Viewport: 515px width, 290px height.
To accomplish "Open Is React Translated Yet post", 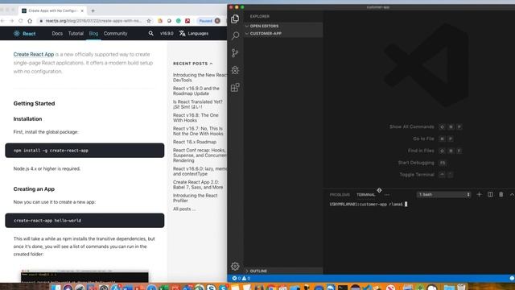I will pyautogui.click(x=198, y=104).
